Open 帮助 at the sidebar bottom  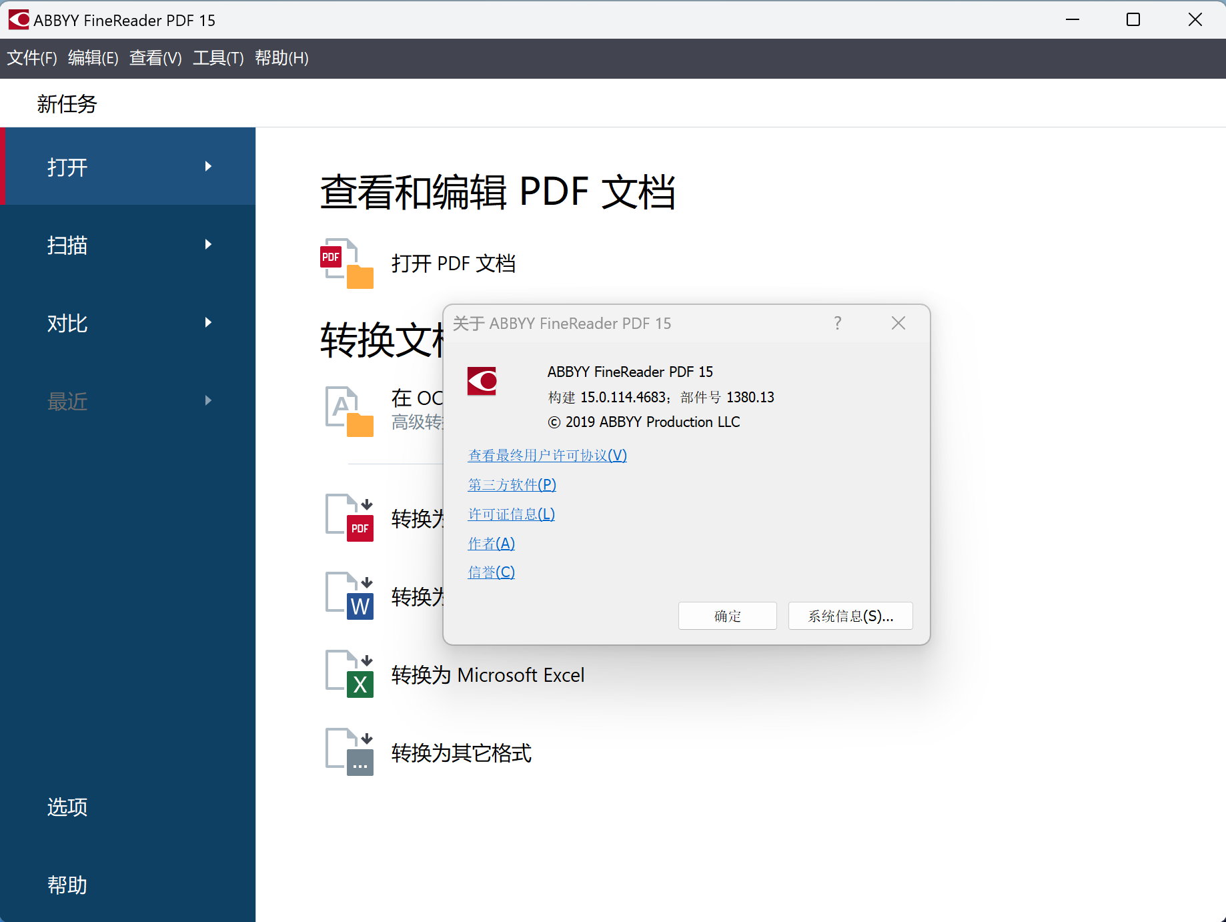tap(67, 885)
